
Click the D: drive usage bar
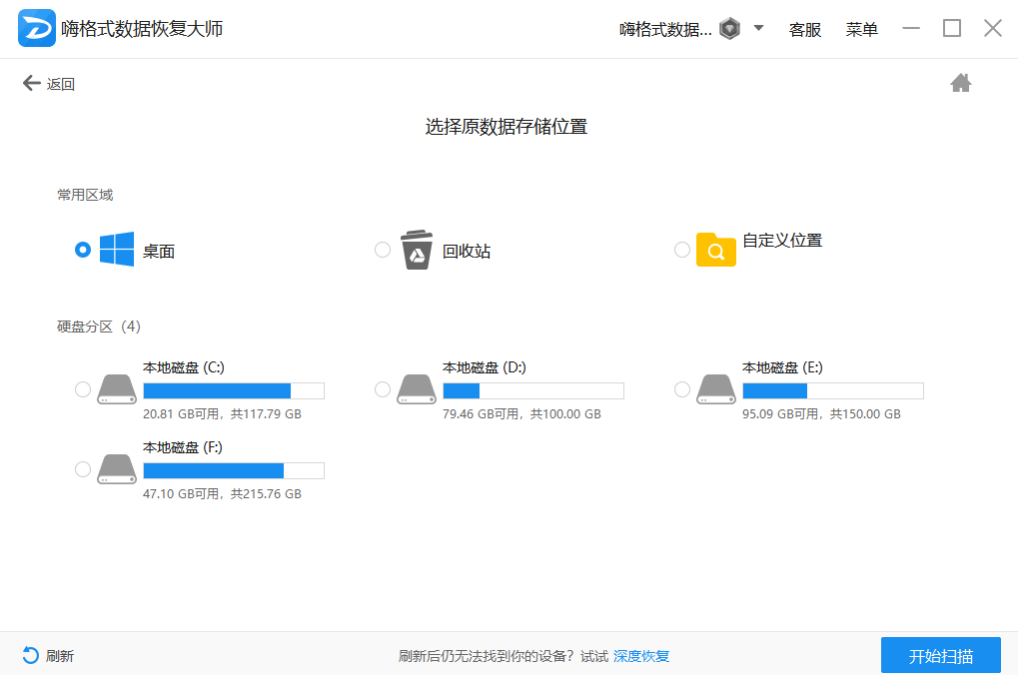point(533,389)
